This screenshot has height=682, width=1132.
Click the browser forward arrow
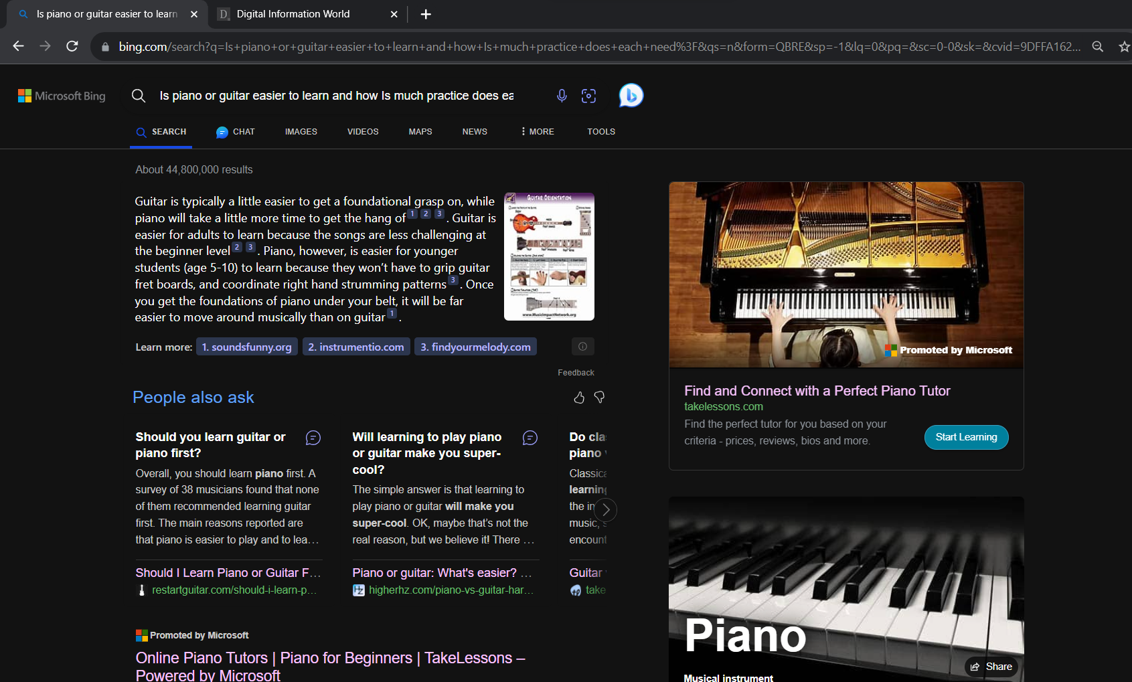45,46
